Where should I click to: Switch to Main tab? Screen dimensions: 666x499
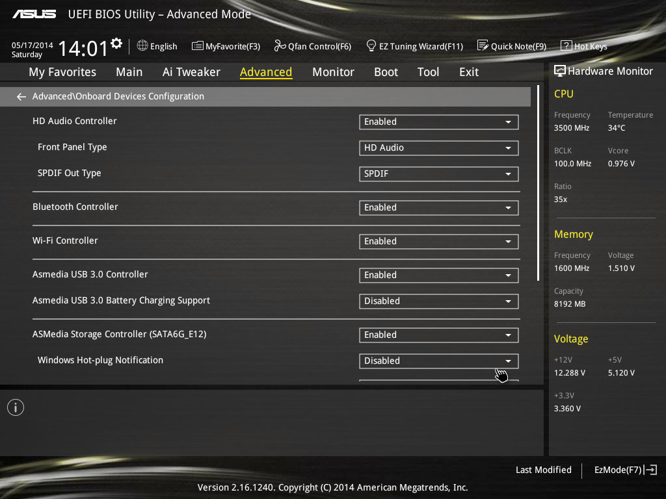129,72
